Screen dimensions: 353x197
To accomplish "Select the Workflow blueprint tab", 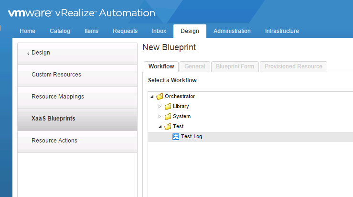I will click(161, 66).
